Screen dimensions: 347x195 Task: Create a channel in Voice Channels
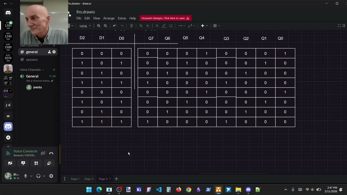pos(54,70)
